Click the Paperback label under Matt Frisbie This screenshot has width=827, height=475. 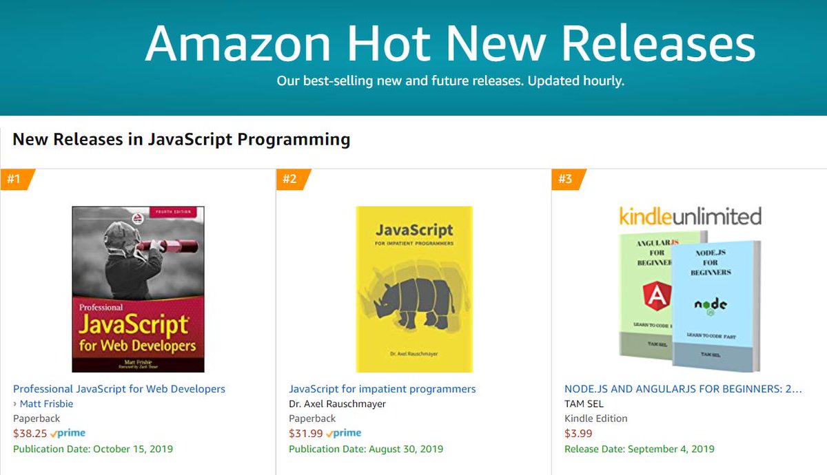coord(37,419)
